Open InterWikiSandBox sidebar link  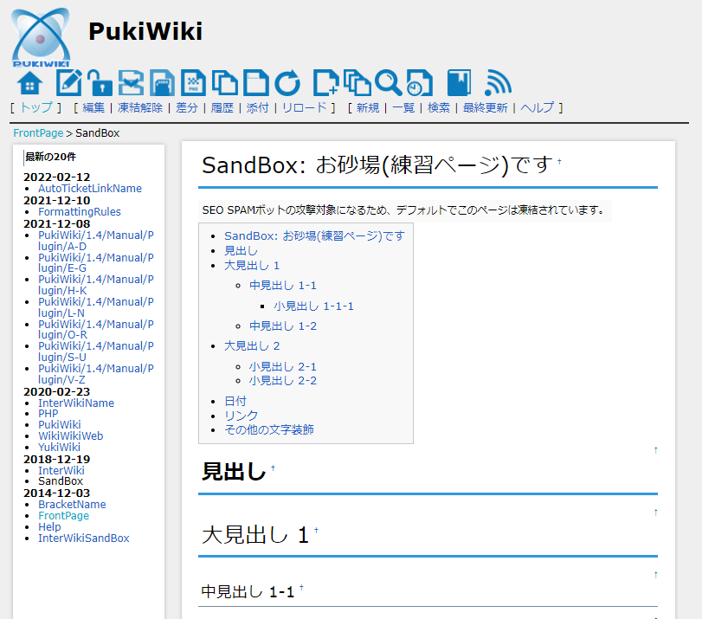[84, 538]
